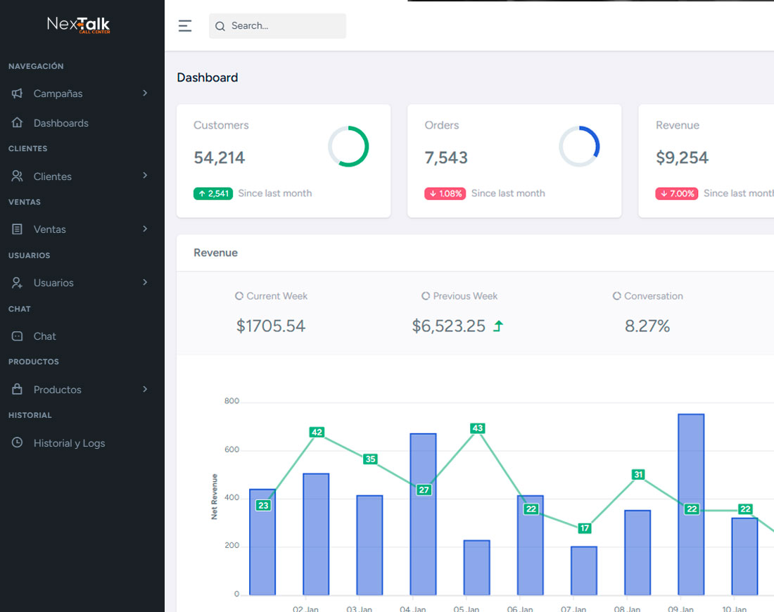Focus the Search input field
The height and width of the screenshot is (612, 774).
tap(277, 25)
